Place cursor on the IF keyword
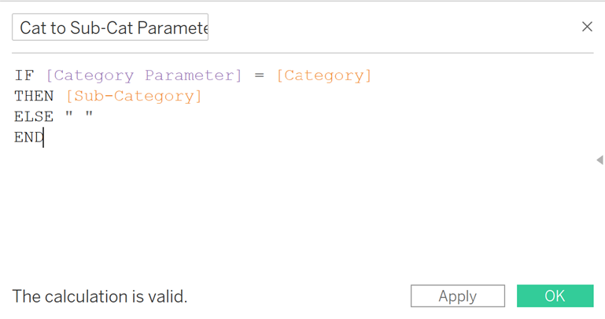The height and width of the screenshot is (319, 605). click(x=24, y=75)
